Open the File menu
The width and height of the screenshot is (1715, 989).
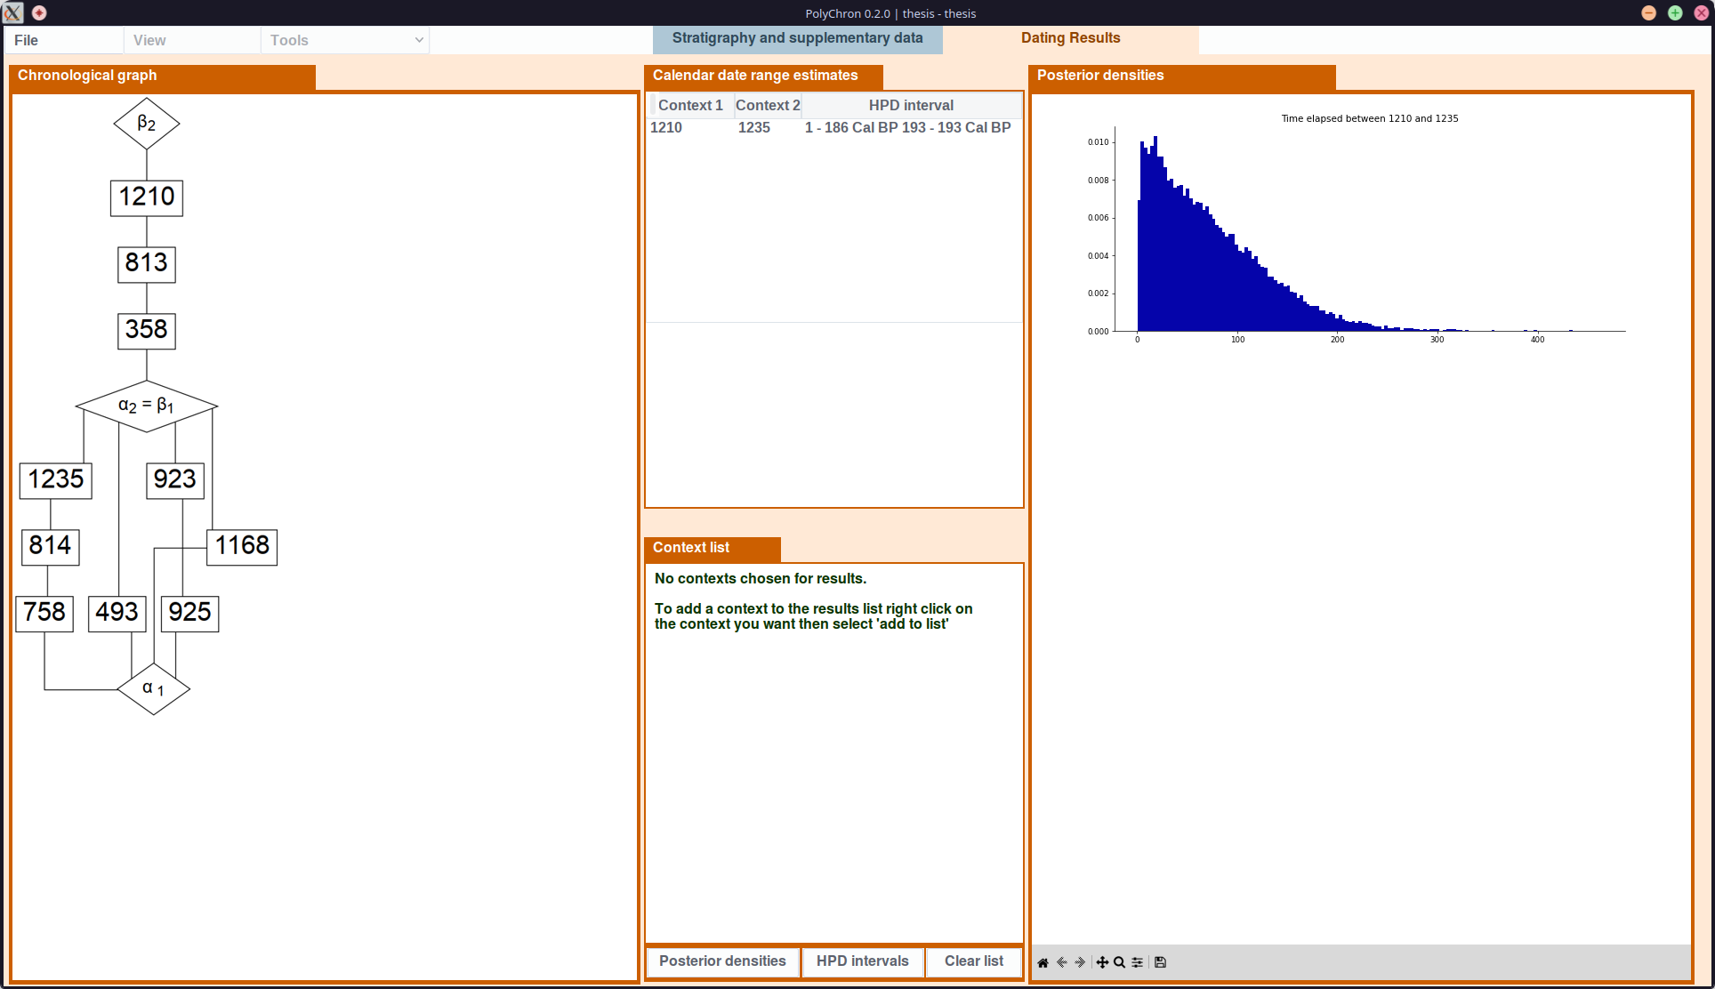click(27, 40)
